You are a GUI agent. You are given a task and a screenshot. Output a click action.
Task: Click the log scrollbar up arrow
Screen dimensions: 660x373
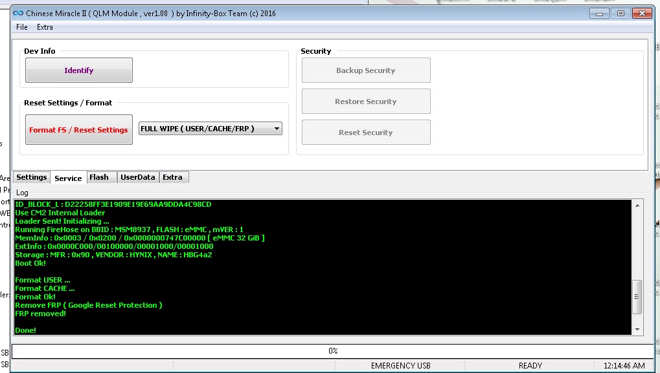click(637, 206)
